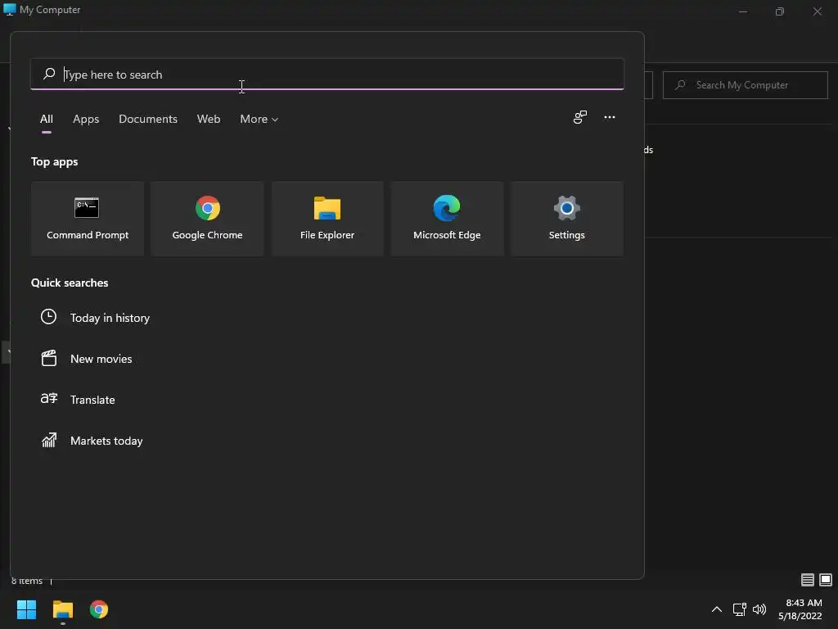Click the chart icon beside Markets today
838x629 pixels.
(x=48, y=440)
